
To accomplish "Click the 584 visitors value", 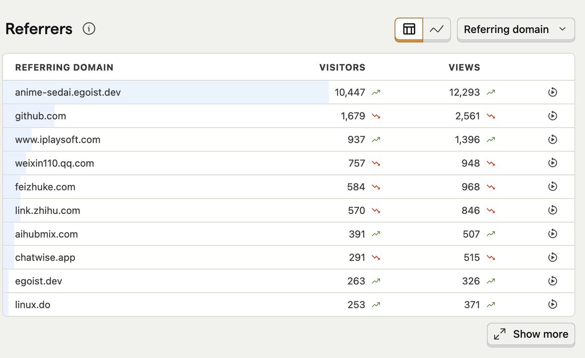I will pos(356,187).
